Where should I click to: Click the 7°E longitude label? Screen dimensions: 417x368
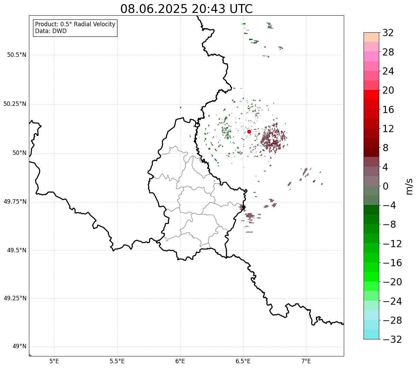(x=306, y=361)
